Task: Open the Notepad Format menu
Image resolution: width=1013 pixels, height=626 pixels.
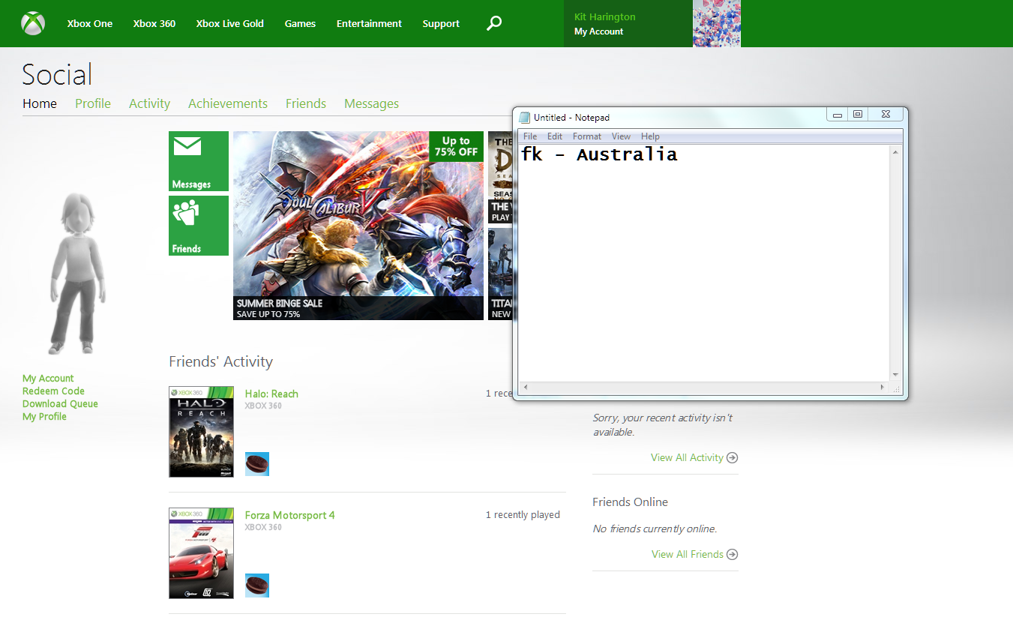Action: (x=587, y=136)
